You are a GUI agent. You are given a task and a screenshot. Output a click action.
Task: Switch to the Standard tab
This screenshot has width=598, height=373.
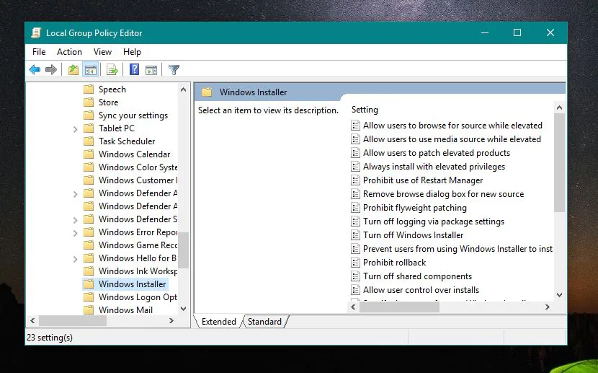pos(264,322)
